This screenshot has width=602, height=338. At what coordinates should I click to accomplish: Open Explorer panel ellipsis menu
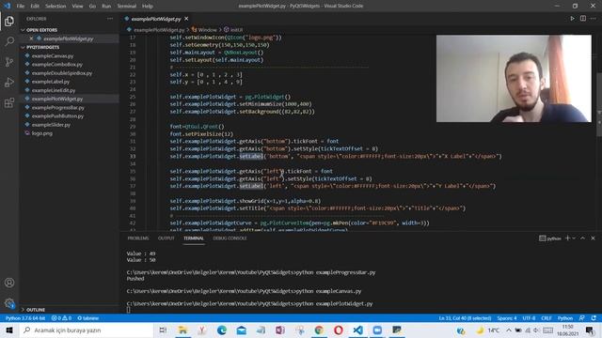tap(110, 19)
